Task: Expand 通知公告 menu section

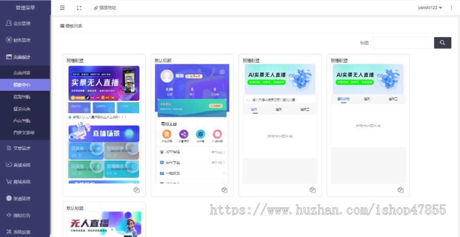Action: pos(25,215)
